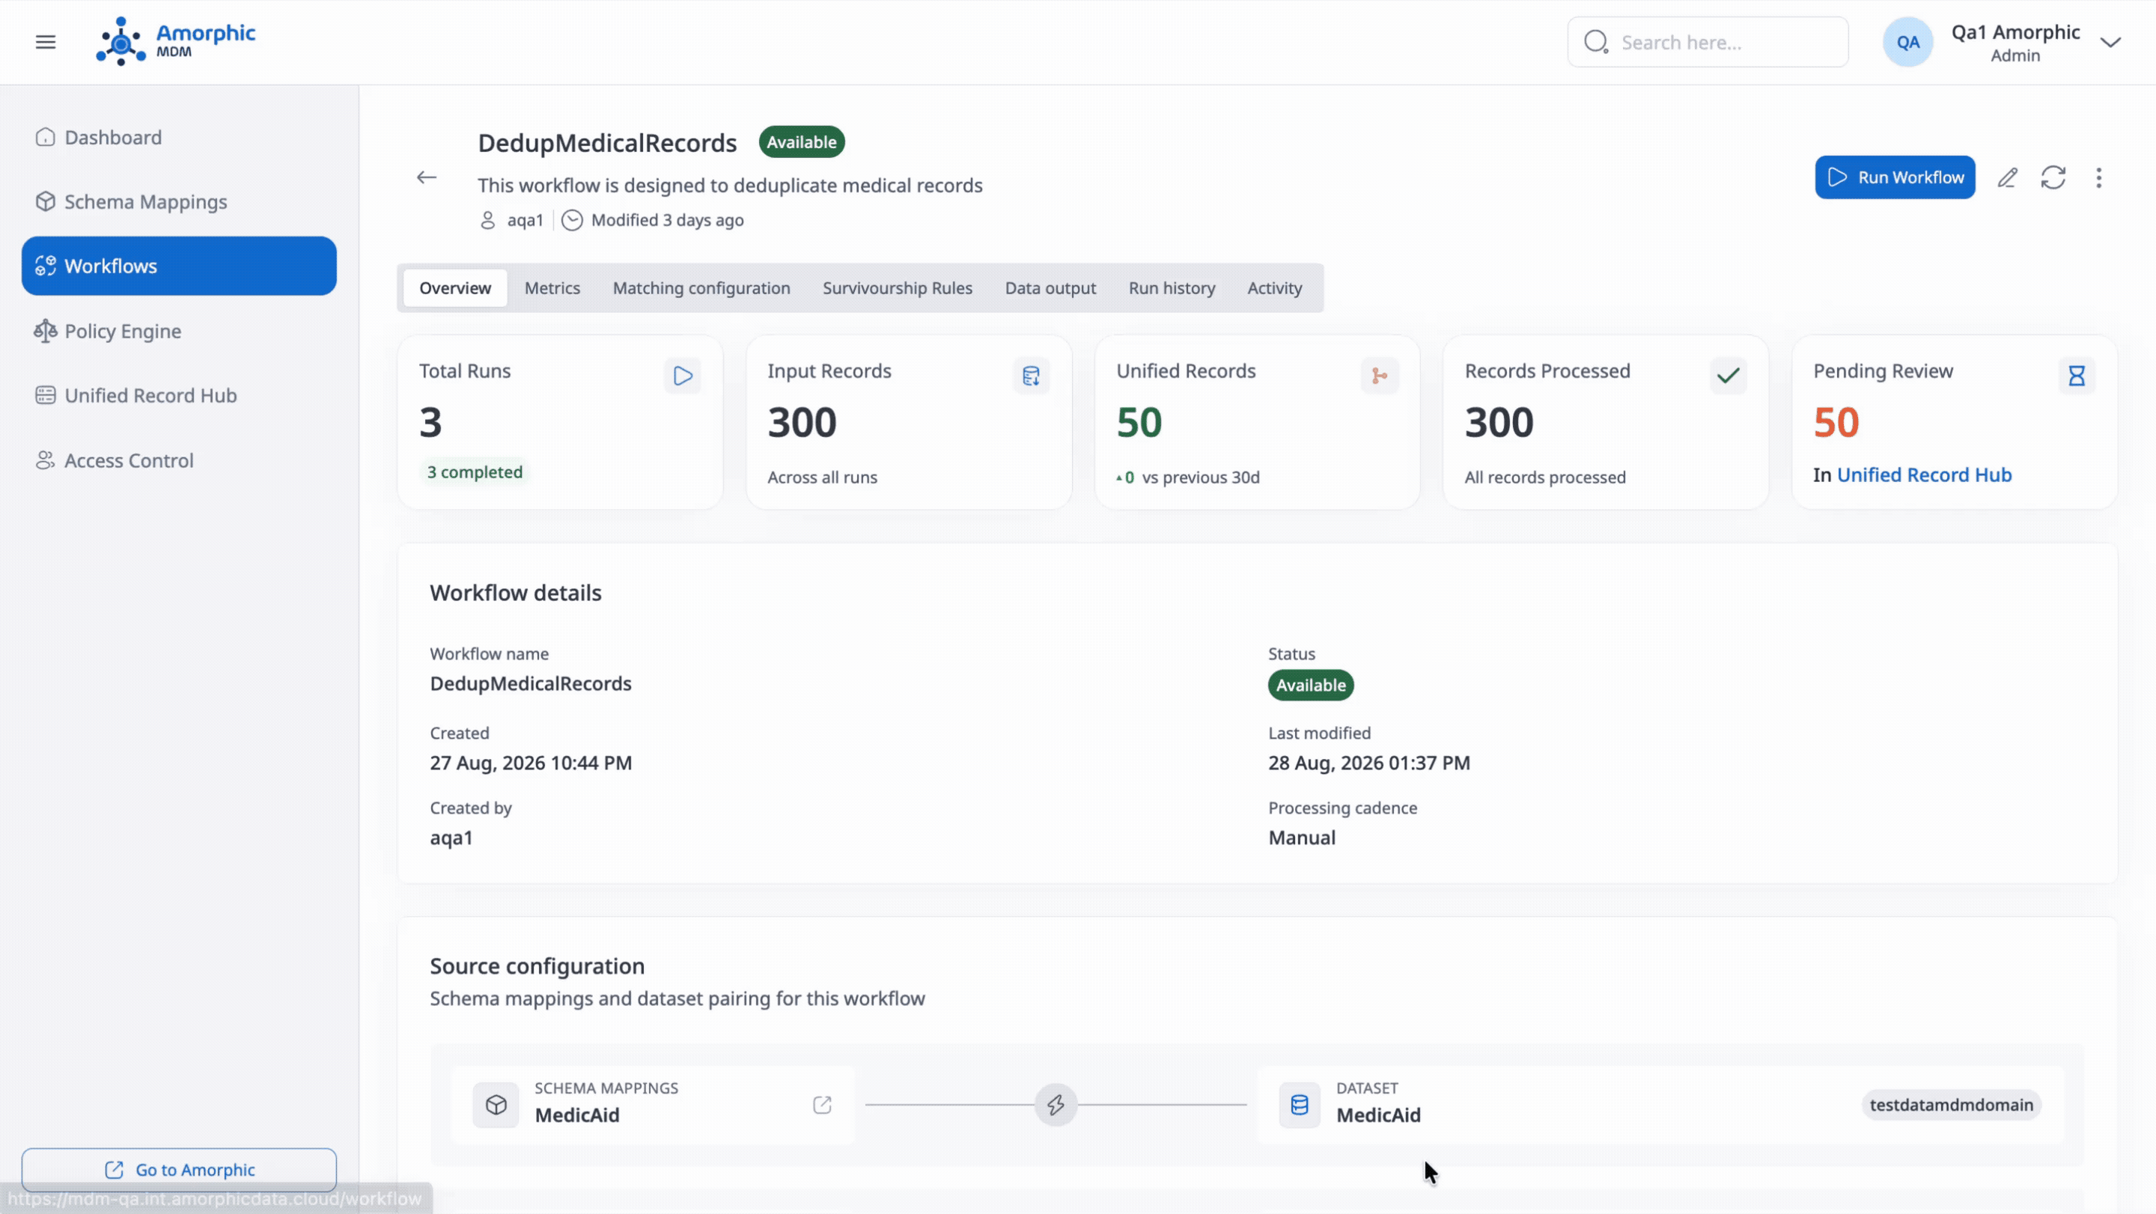Open Schema Mappings in the sidebar

179,201
